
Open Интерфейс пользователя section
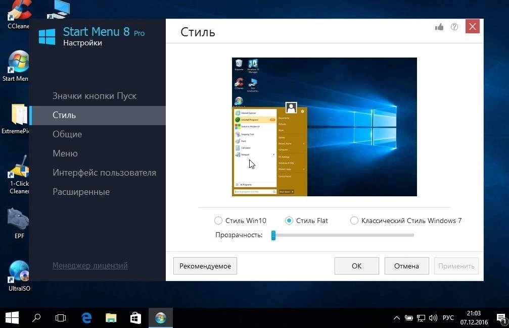click(x=104, y=173)
